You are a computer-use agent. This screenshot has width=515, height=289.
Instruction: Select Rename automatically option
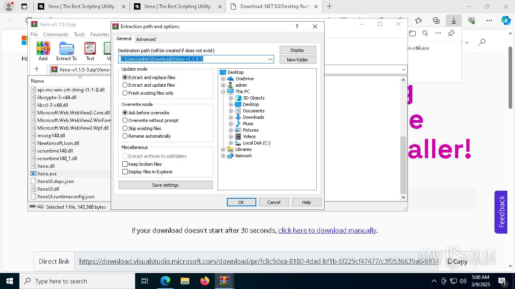[x=146, y=136]
